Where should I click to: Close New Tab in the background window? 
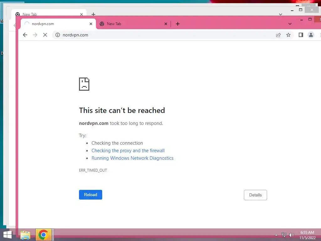coord(82,14)
